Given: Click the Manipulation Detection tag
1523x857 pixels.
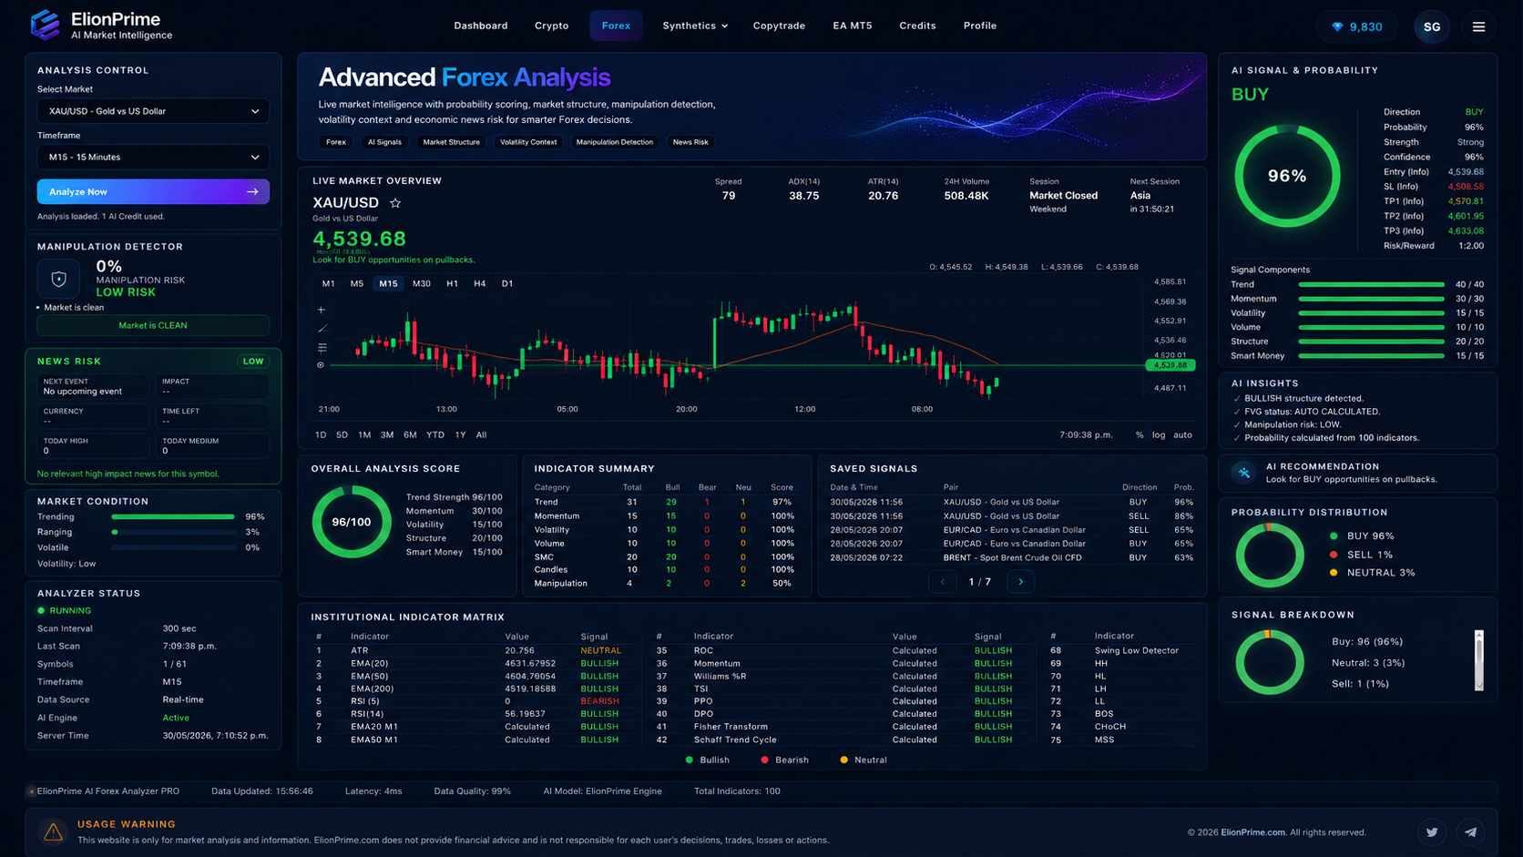Looking at the screenshot, I should tap(615, 142).
